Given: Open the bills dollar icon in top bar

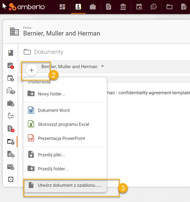Looking at the screenshot, I should [109, 7].
